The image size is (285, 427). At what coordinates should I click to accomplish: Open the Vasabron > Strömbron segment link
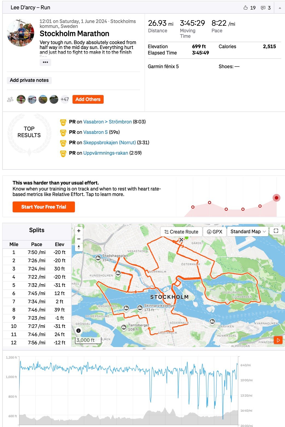pos(107,122)
